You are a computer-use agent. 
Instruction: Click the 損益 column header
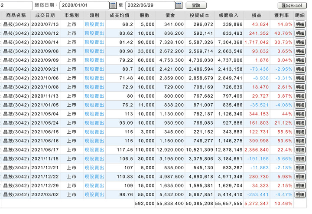257,15
